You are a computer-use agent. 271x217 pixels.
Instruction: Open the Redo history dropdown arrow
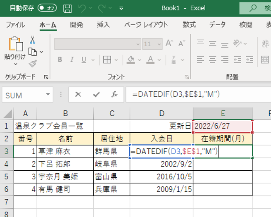[x=110, y=8]
